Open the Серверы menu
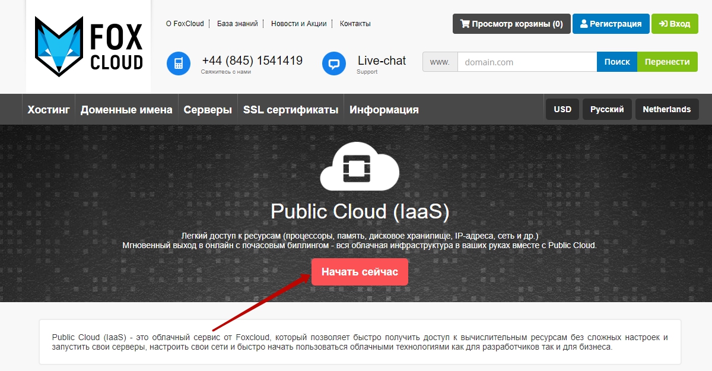712x371 pixels. [x=208, y=110]
